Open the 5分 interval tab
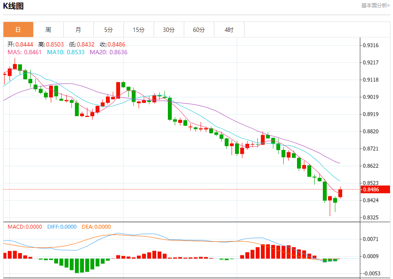The image size is (393, 279). [108, 30]
